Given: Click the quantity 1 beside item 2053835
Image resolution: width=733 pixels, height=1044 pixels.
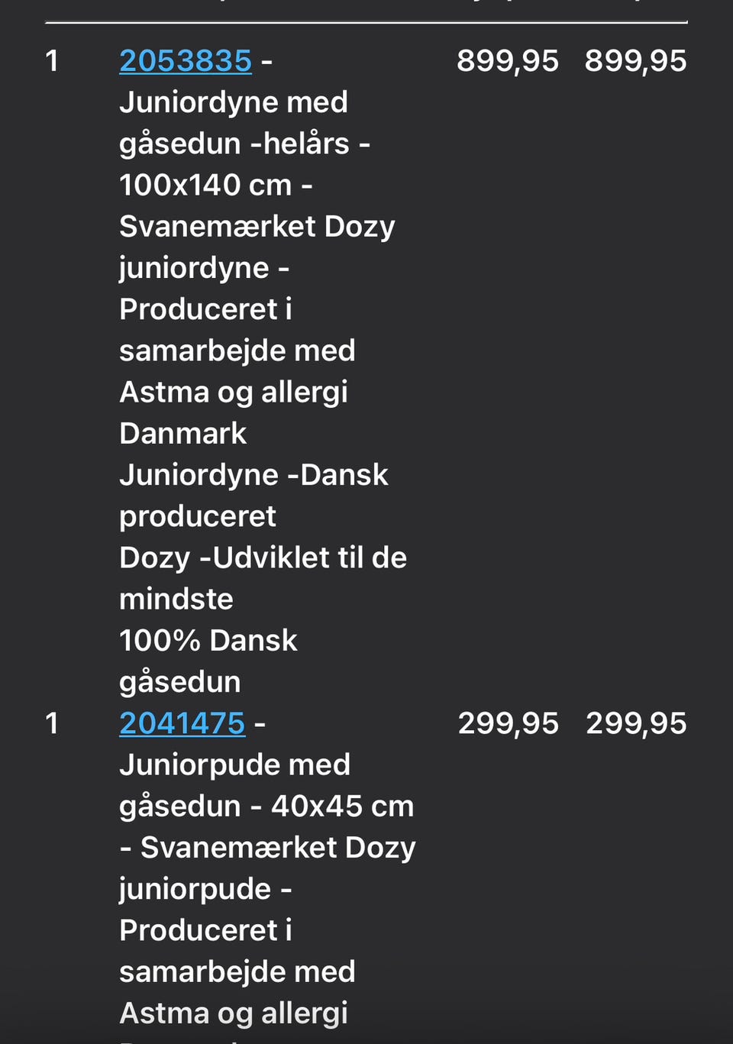Looking at the screenshot, I should point(52,61).
